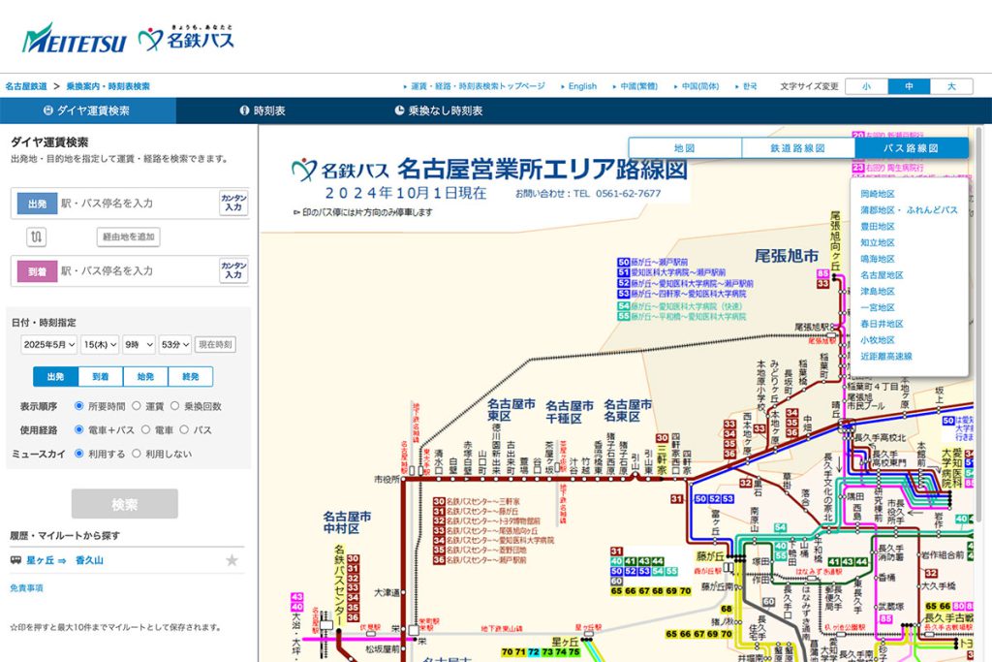Choose 一宮地区 from area list
The width and height of the screenshot is (992, 662).
click(x=878, y=307)
